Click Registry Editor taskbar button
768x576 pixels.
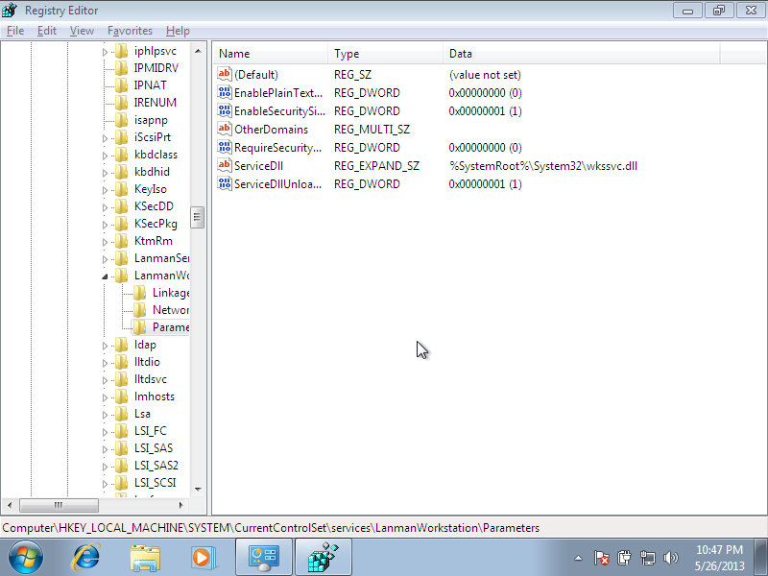tap(324, 558)
